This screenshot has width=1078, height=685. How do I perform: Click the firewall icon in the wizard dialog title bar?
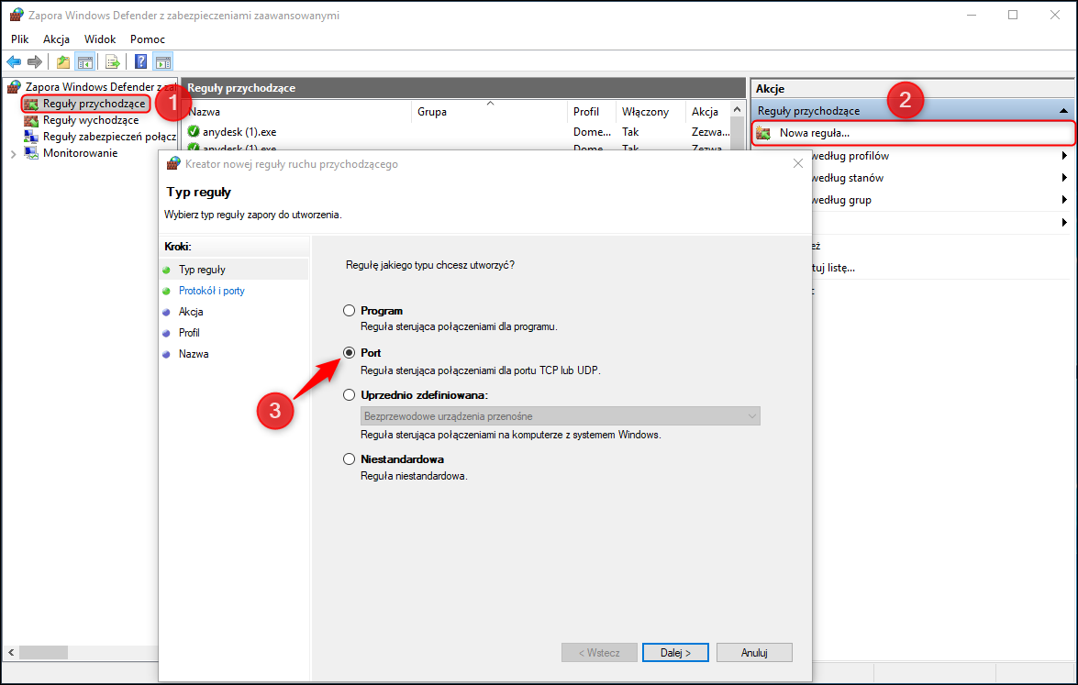pos(174,163)
